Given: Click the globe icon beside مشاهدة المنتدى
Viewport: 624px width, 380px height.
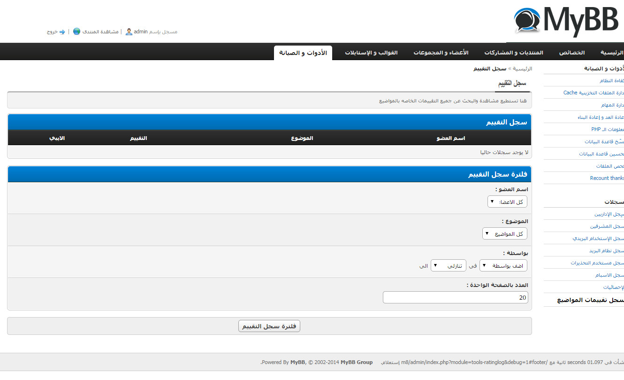Looking at the screenshot, I should 76,31.
